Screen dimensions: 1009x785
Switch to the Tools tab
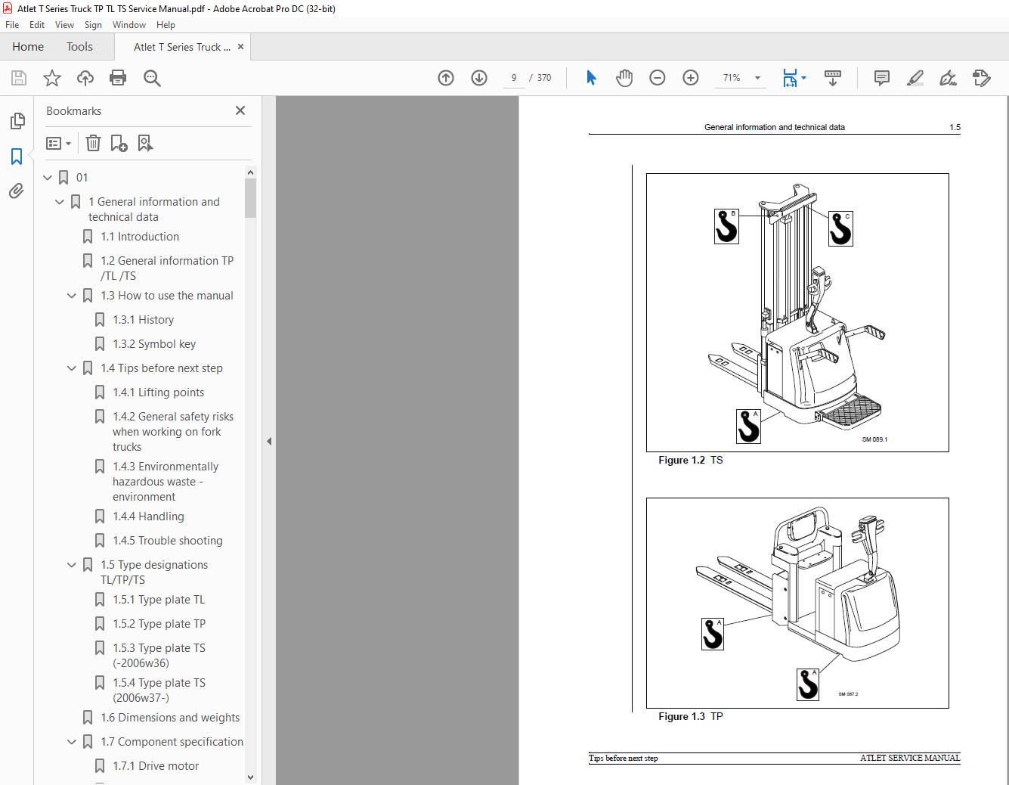(79, 47)
